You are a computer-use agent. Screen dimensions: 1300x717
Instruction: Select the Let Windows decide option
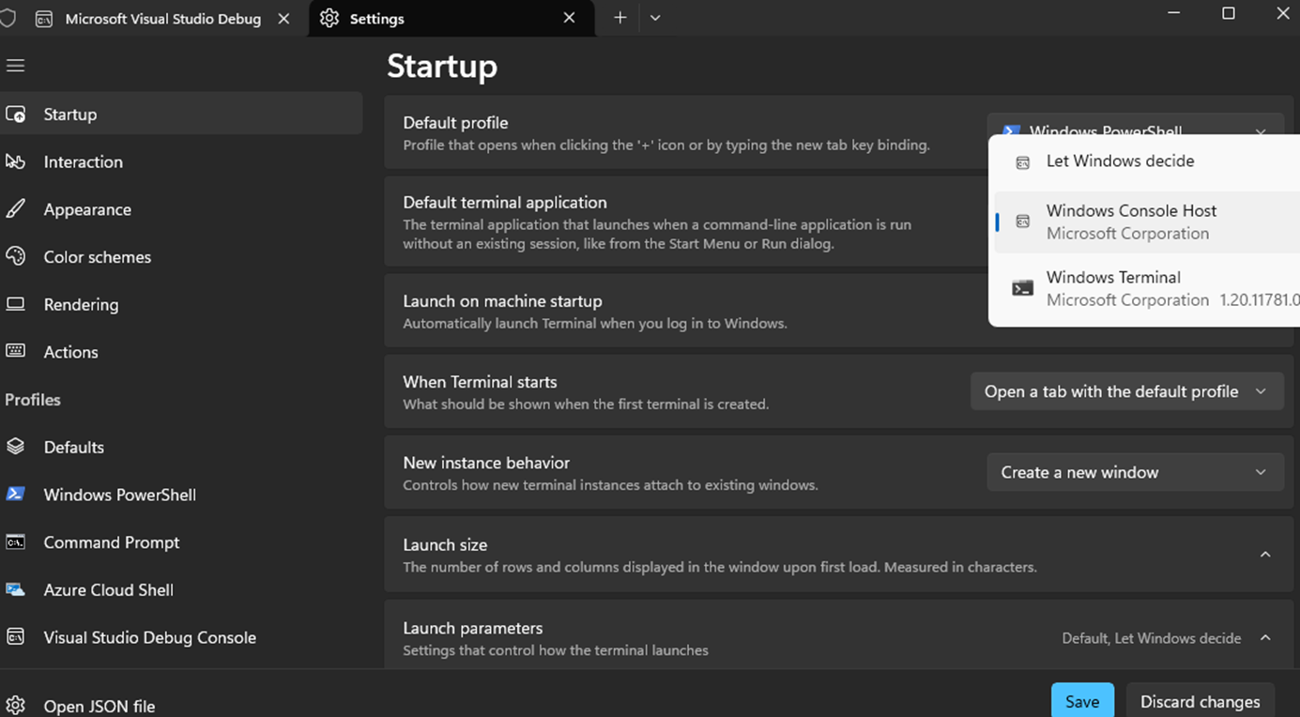pyautogui.click(x=1120, y=161)
